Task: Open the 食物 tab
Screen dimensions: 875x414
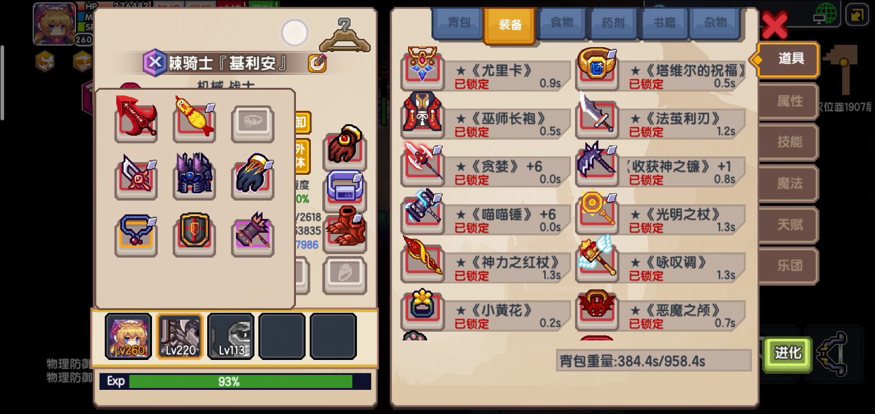Action: [x=562, y=24]
